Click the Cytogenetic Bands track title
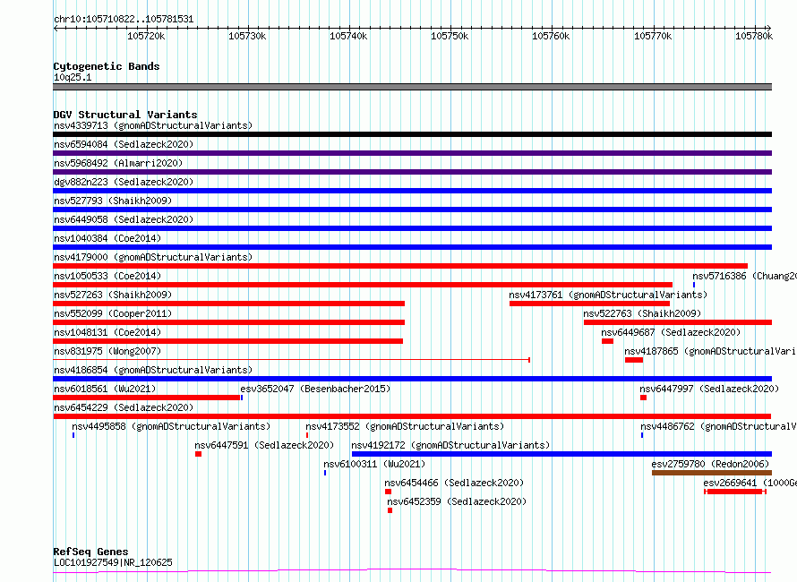 (107, 66)
